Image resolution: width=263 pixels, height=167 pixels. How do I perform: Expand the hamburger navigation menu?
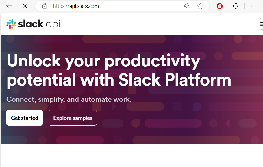click(x=260, y=24)
